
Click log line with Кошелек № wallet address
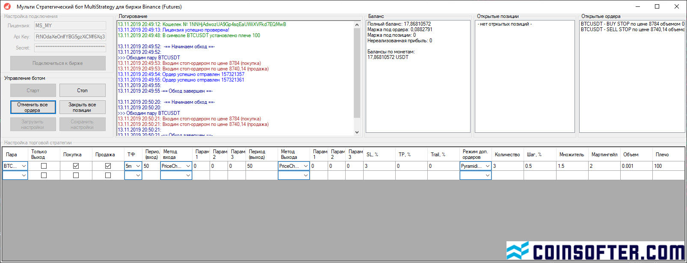(x=202, y=24)
